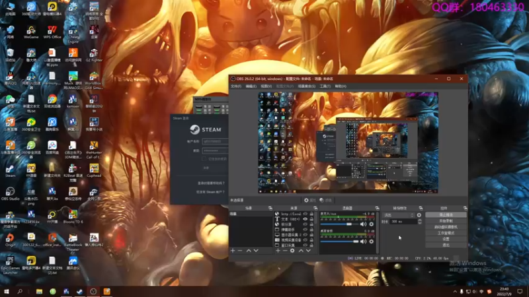The image size is (529, 297).
Task: Select the only scene in scenes list
Action: click(x=251, y=214)
